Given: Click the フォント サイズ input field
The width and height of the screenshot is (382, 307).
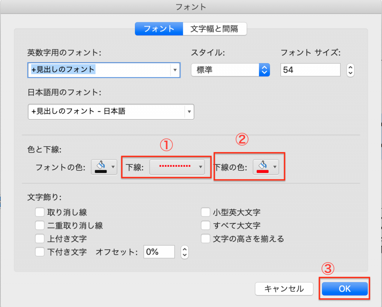Looking at the screenshot, I should pyautogui.click(x=310, y=70).
